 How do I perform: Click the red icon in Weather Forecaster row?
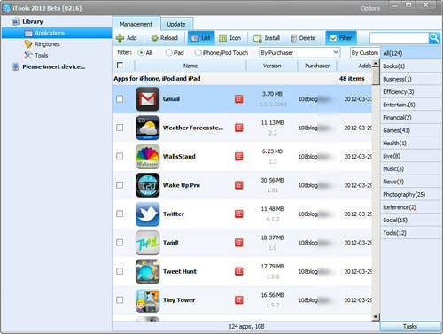[239, 128]
